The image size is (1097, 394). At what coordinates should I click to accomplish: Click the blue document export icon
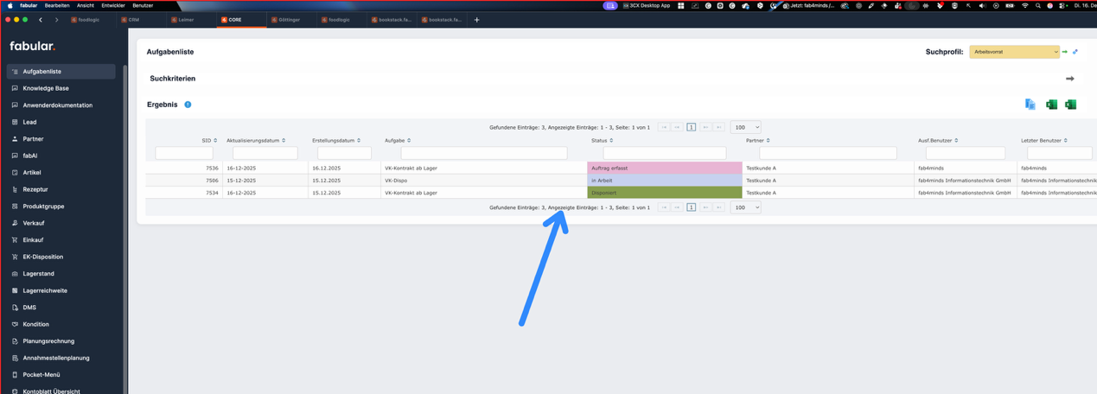click(x=1030, y=105)
